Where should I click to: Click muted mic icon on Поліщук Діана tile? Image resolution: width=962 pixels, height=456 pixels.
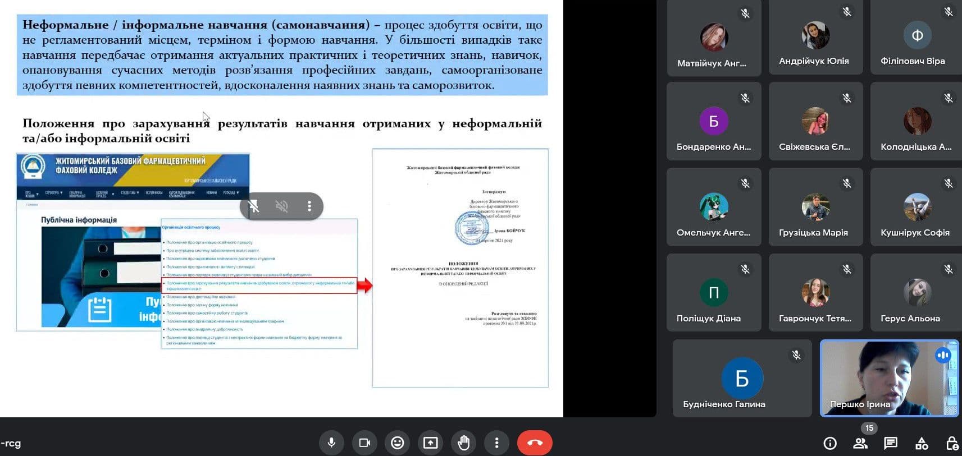coord(745,269)
